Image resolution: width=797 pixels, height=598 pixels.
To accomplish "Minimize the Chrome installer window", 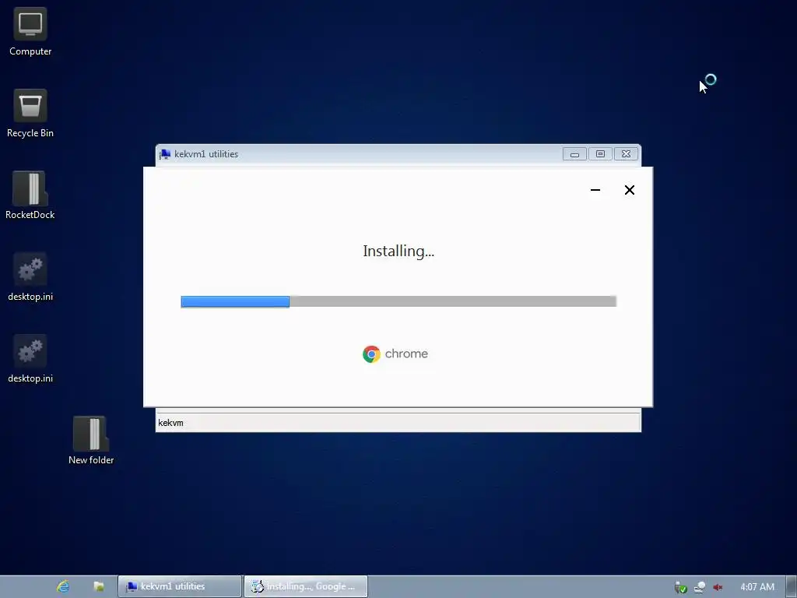I will point(595,190).
